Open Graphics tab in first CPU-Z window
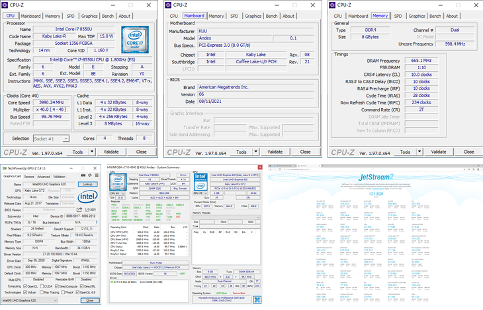Screen dimensions: 483x310 tap(89, 16)
